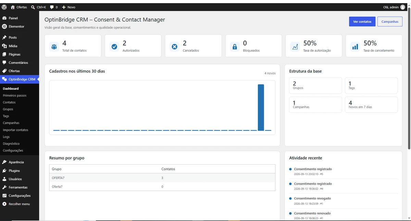Click the 4 novos chart label

coord(270,73)
